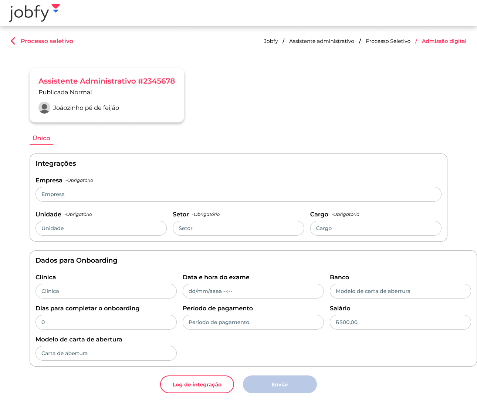Click the back chevron arrow icon

pos(13,41)
